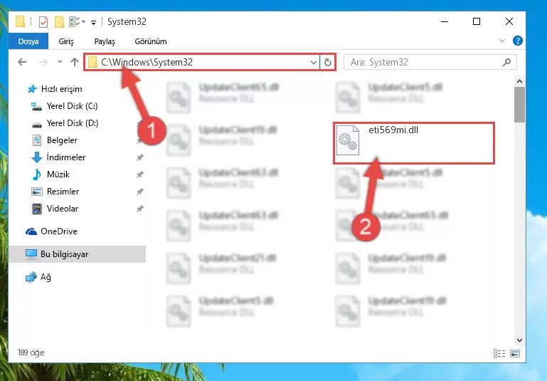Open the Customize Quick Access Toolbar dropdown arrow
Viewport: 547px width, 381px height.
(93, 23)
